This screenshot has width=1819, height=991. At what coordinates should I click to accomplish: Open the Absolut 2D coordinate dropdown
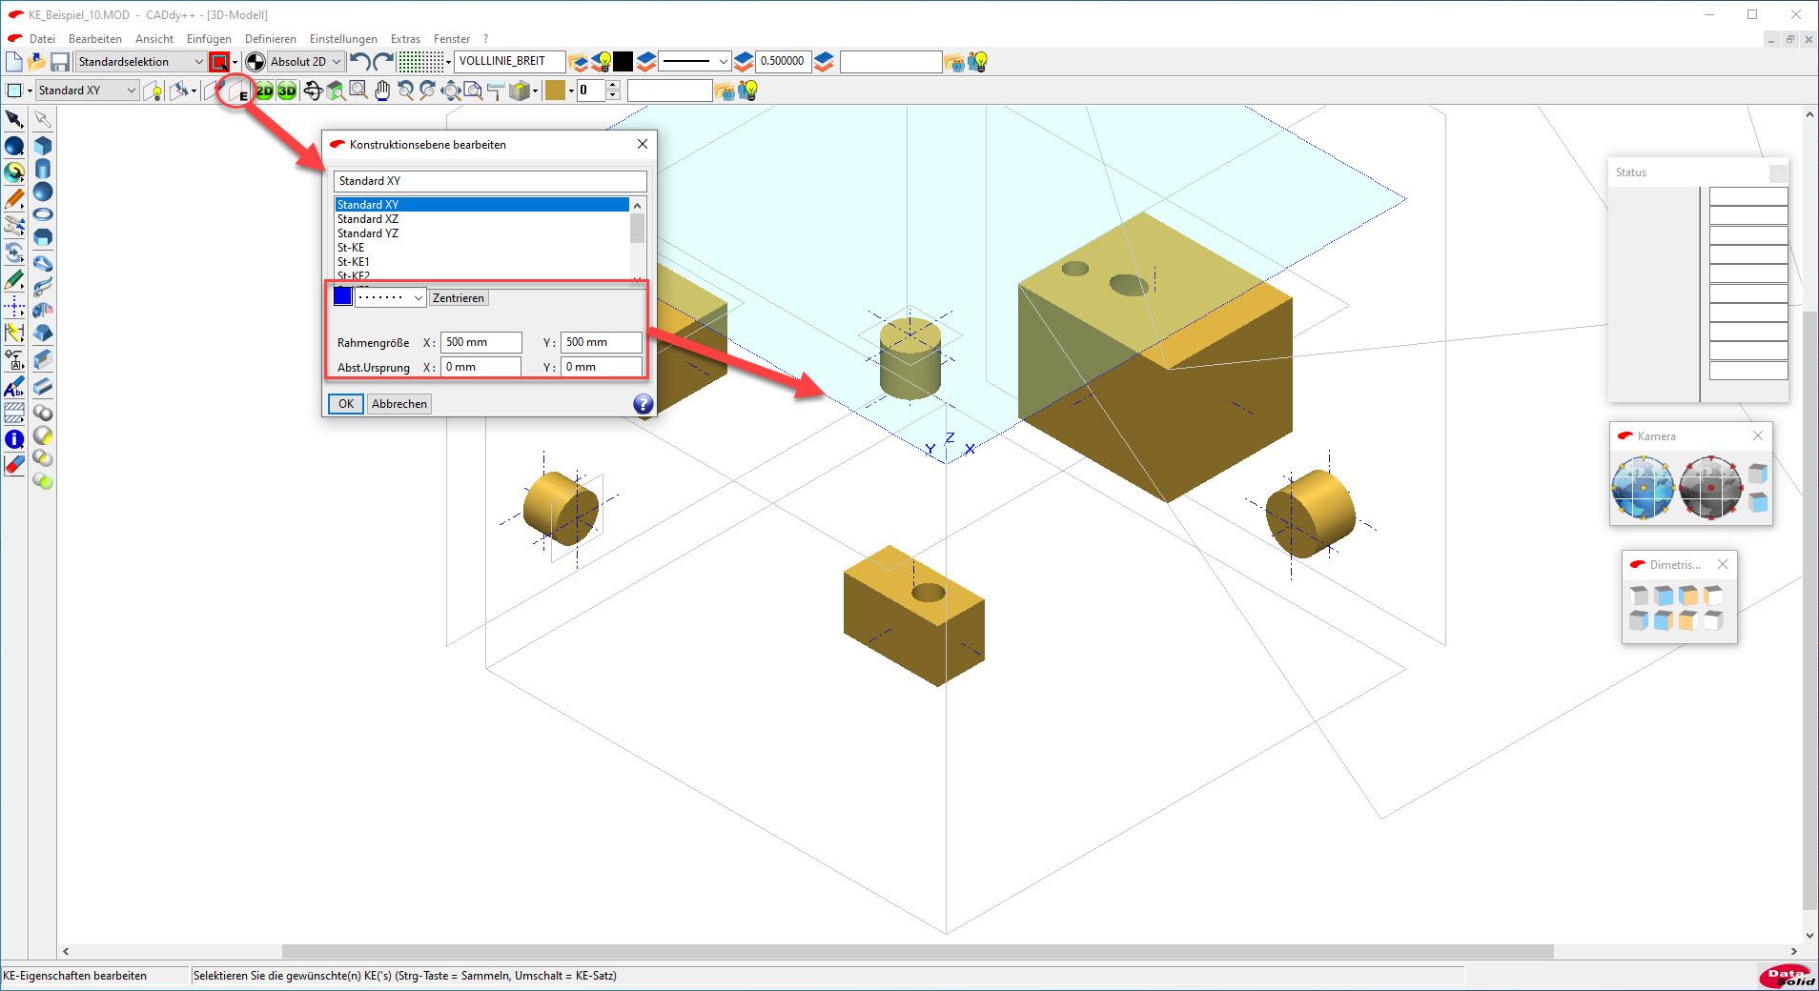[x=305, y=62]
